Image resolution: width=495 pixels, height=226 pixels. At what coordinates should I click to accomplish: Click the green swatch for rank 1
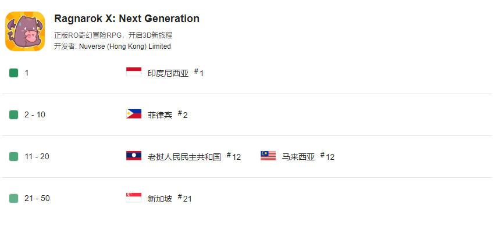13,73
